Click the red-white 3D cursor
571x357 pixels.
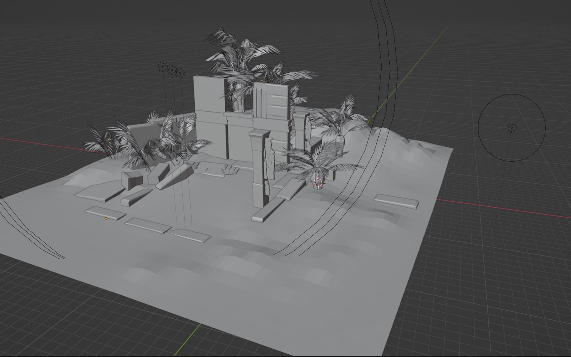click(318, 183)
